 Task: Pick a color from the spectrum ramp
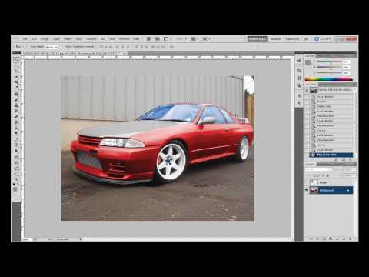click(328, 79)
